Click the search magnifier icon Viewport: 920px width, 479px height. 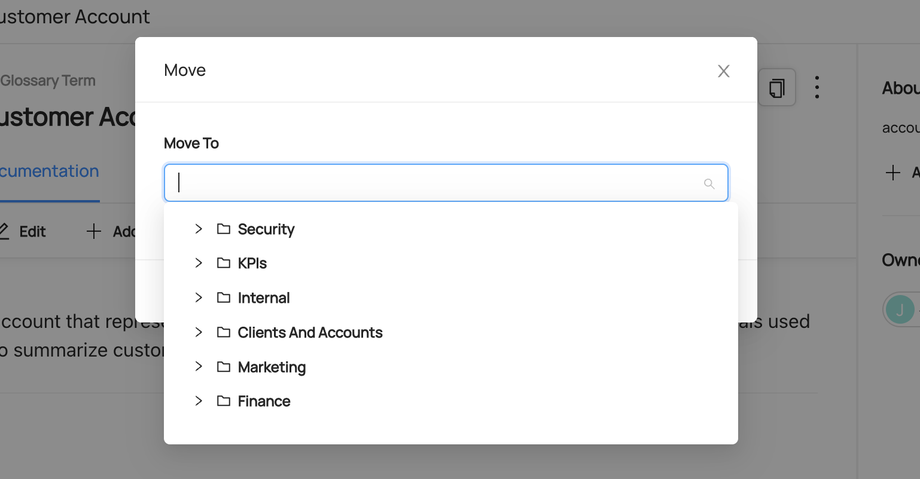[x=709, y=184]
